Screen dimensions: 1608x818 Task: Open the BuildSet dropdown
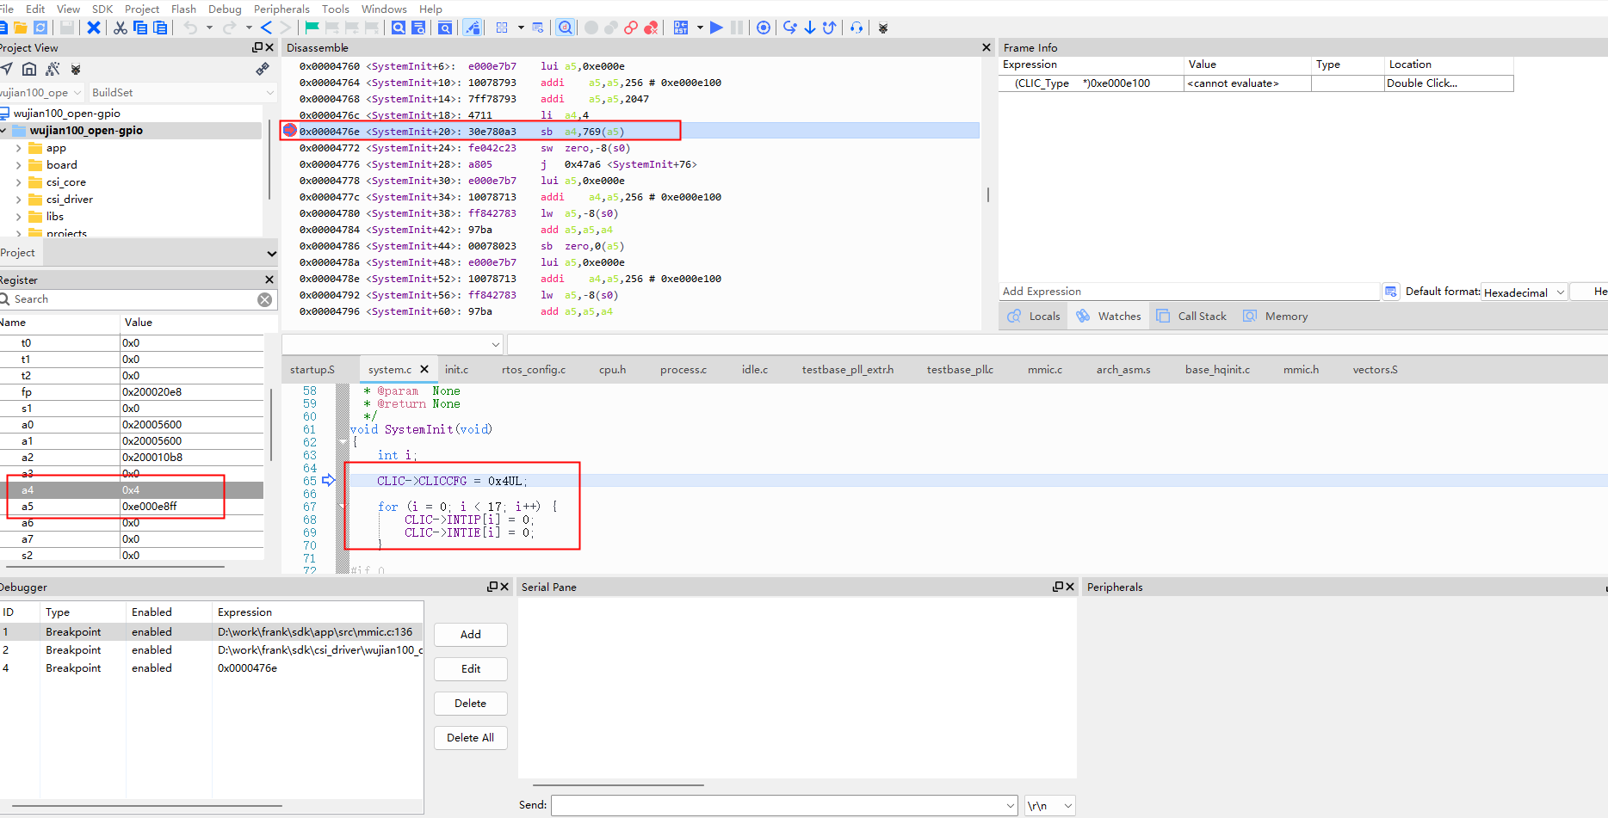coord(182,92)
